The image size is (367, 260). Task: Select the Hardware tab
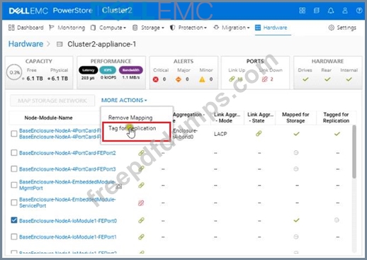pos(271,28)
